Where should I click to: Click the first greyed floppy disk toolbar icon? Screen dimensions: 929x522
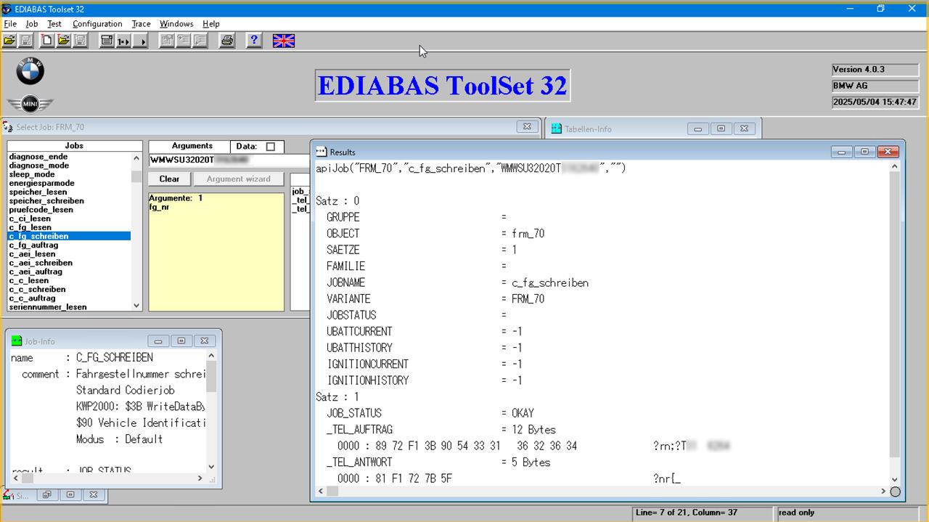click(x=26, y=41)
